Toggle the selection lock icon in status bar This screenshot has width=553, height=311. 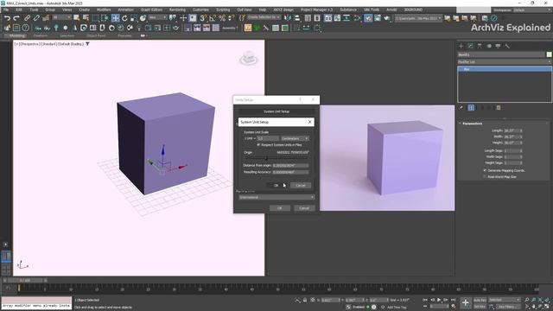305,300
